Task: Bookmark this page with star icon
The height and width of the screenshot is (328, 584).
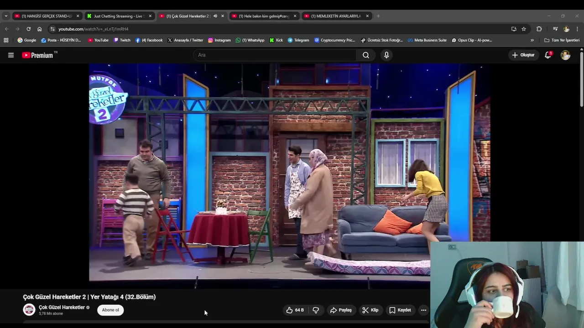Action: click(x=524, y=29)
